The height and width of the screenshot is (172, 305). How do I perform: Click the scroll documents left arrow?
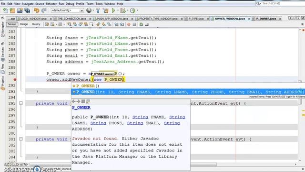click(x=290, y=18)
